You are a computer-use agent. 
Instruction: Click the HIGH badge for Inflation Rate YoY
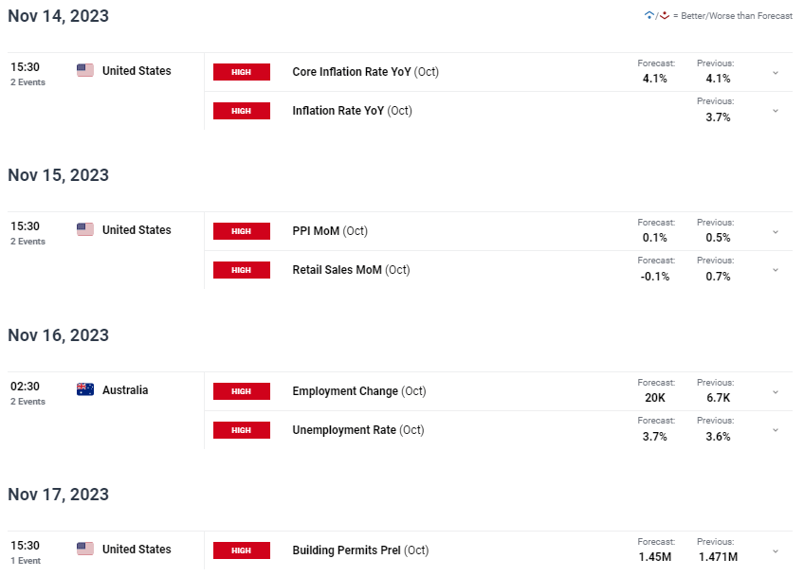click(242, 111)
